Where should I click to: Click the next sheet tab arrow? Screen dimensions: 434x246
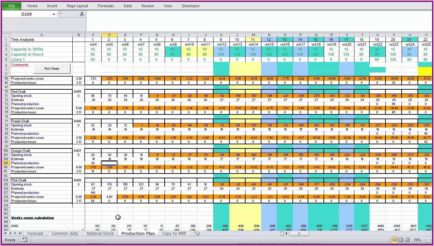point(15,233)
